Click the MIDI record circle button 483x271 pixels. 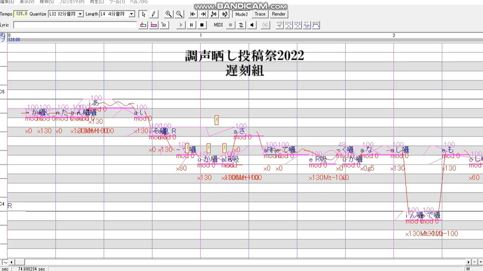point(230,25)
